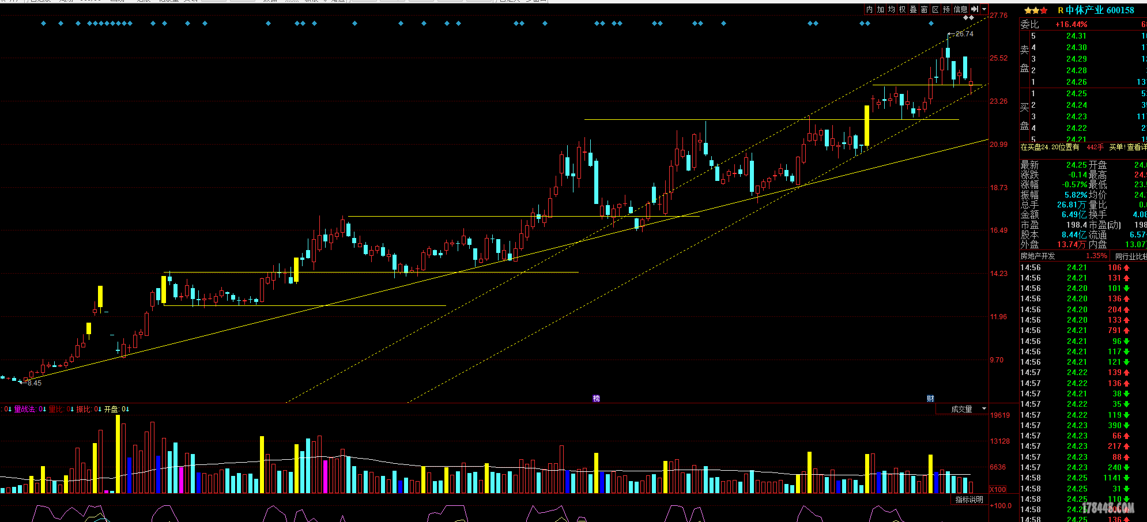Click sell level 3 price 24.29
Image resolution: width=1147 pixels, height=522 pixels.
(1077, 59)
